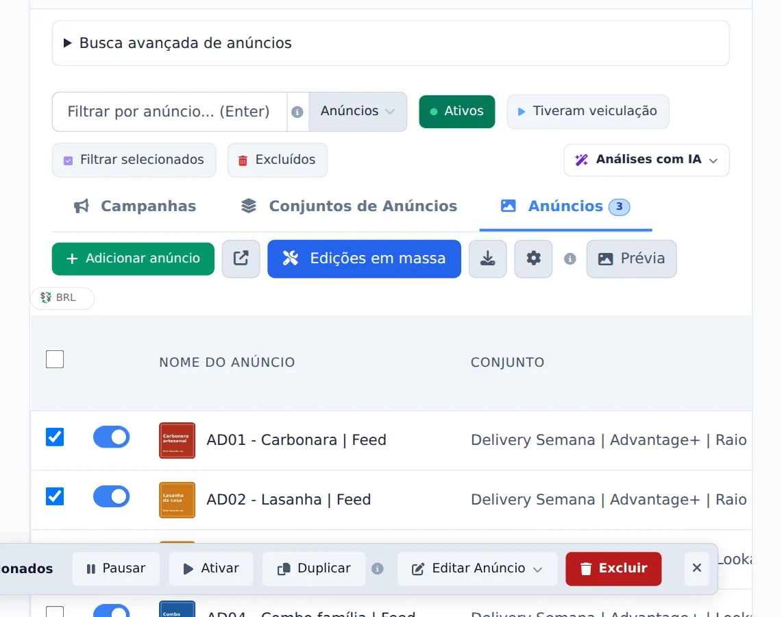
Task: Click AD02 row's Delivery Semana conjunto text
Action: click(x=609, y=499)
